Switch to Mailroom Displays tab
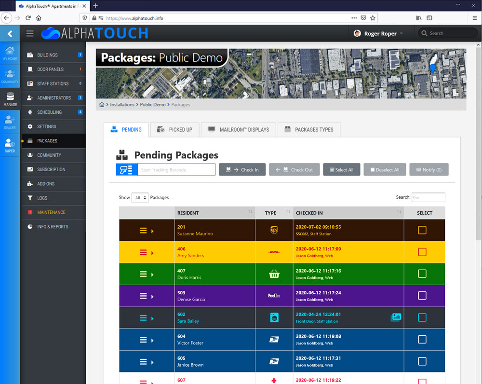The width and height of the screenshot is (482, 384). click(239, 130)
